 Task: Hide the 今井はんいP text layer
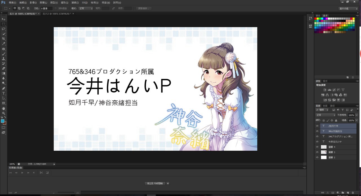click(317, 142)
